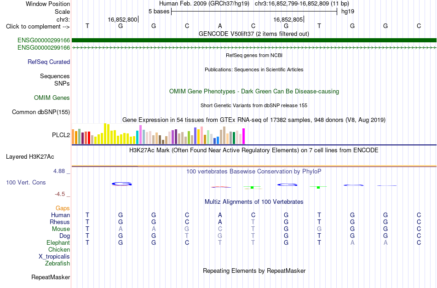Image resolution: width=437 pixels, height=288 pixels.
Task: Click the red A glyph in the conservation track
Action: click(x=221, y=187)
